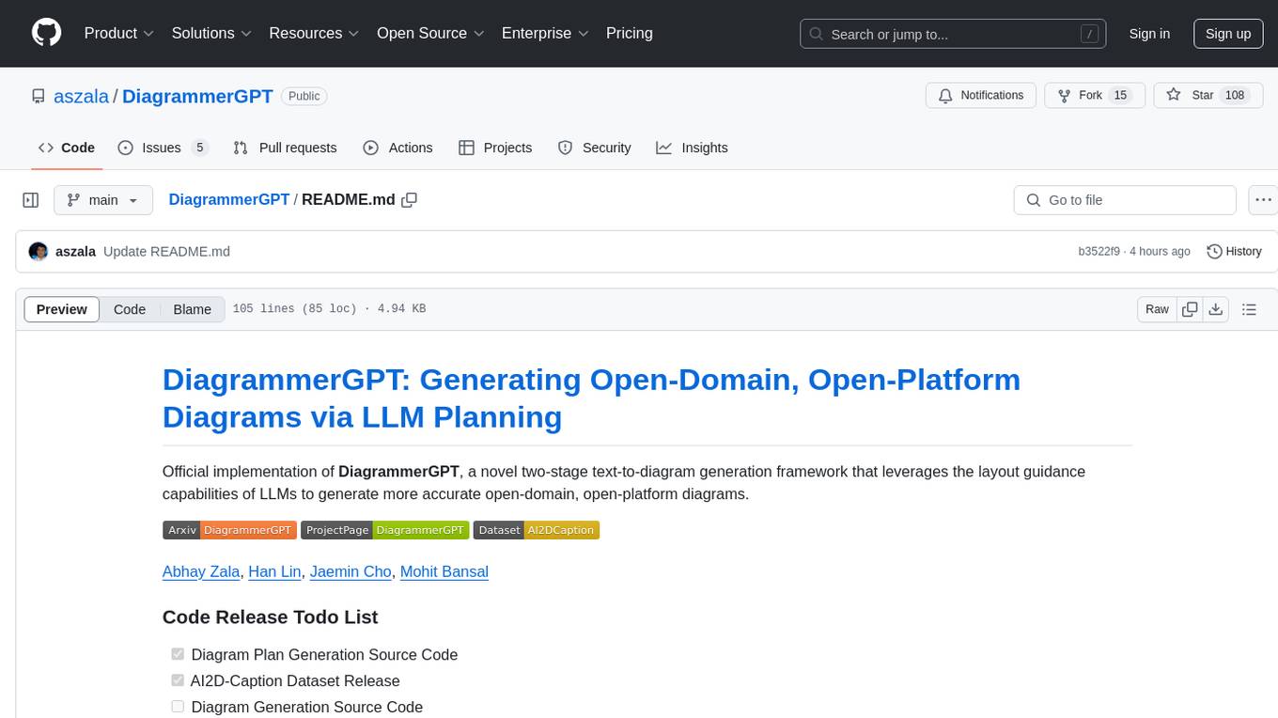The height and width of the screenshot is (718, 1278).
Task: Select the Preview view
Action: (62, 309)
